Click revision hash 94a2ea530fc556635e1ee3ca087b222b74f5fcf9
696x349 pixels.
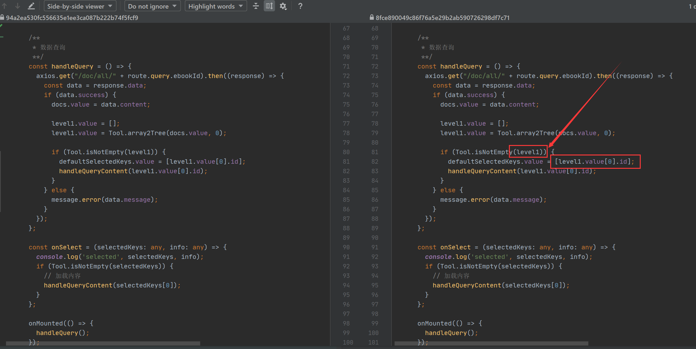[x=72, y=18]
